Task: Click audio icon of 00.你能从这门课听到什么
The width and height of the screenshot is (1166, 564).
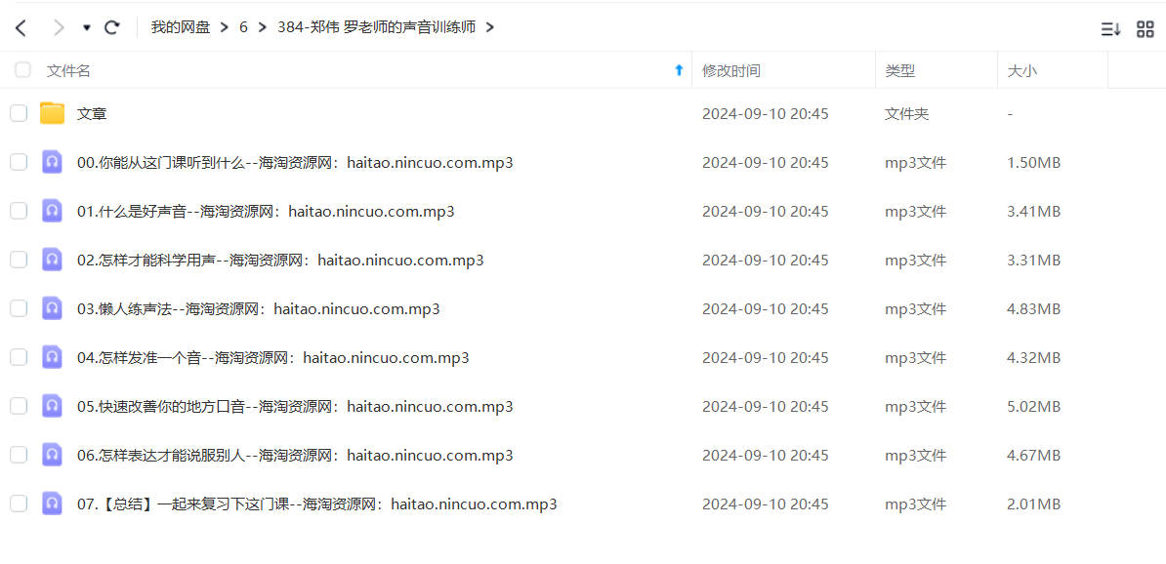Action: (x=52, y=162)
